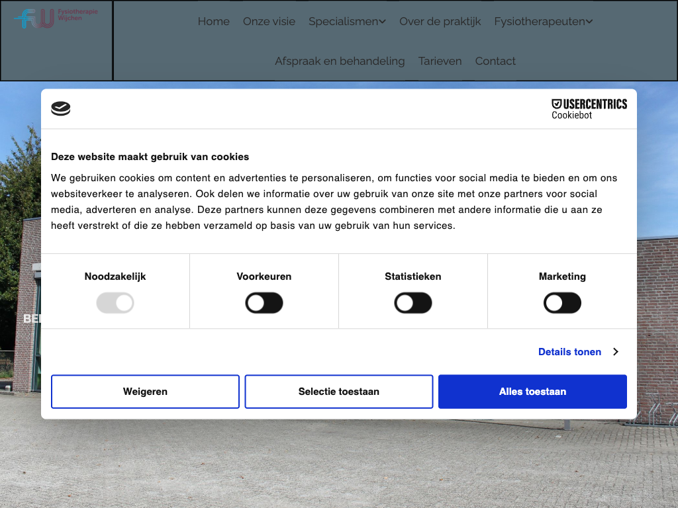The image size is (678, 508).
Task: Open the Usercentrics Cookiebot logo link
Action: pyautogui.click(x=589, y=108)
